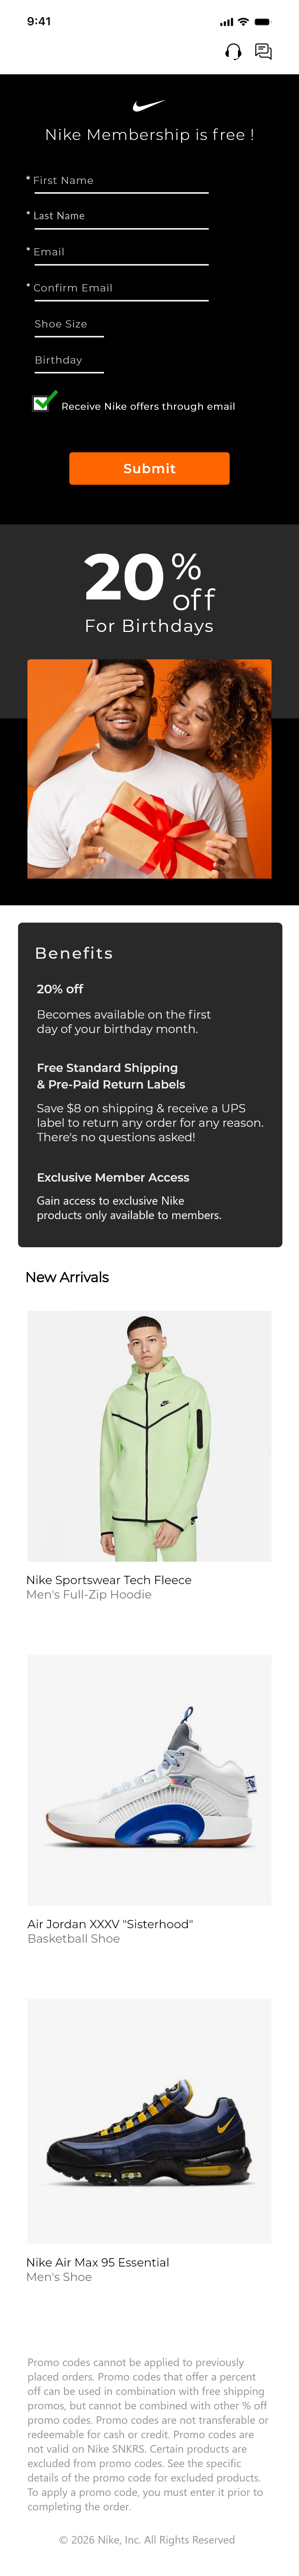Screen dimensions: 299x2576
Task: Open customer support headset icon
Action: 233,51
